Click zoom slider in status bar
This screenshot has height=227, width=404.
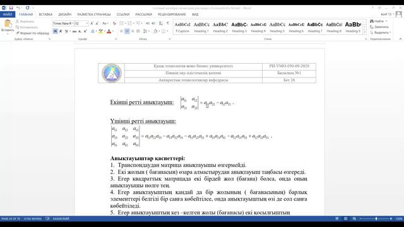pos(376,219)
